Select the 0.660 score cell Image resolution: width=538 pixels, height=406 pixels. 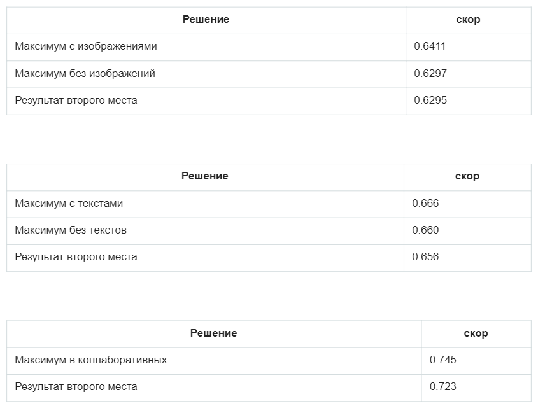click(x=426, y=230)
